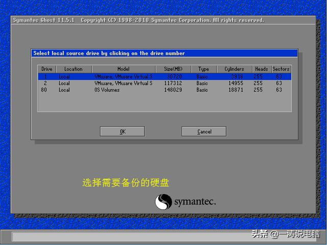Click the Cylinders column header
This screenshot has width=327, height=245.
pyautogui.click(x=234, y=69)
